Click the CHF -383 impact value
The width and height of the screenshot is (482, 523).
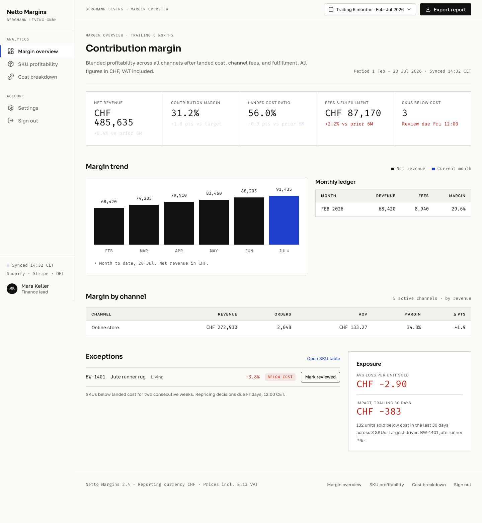tap(379, 412)
